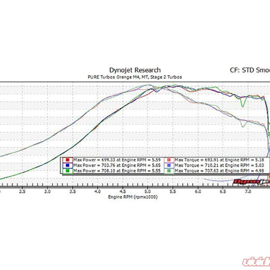Click the 2.5 tick label on the RPM axis

22,192
